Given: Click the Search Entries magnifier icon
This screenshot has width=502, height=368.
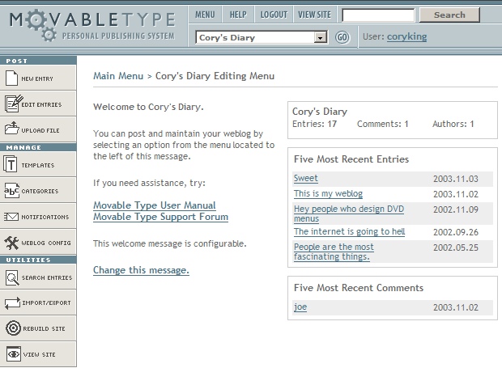Looking at the screenshot, I should point(12,277).
